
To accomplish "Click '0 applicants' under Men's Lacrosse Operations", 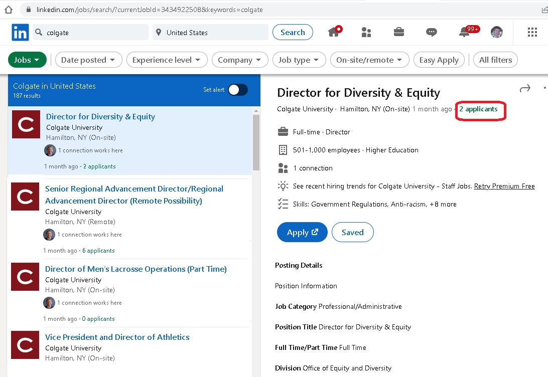I will 98,319.
